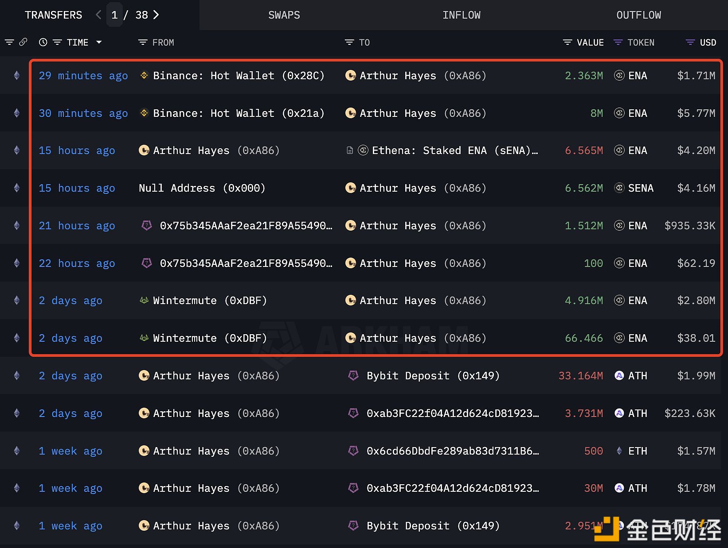
Task: Click address 0xab3FC22f04A12d624cD81923… in 3.731M row
Action: 453,413
